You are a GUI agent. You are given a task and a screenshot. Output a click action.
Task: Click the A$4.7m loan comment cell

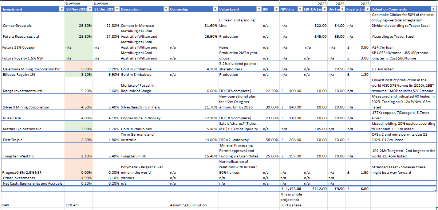click(403, 45)
